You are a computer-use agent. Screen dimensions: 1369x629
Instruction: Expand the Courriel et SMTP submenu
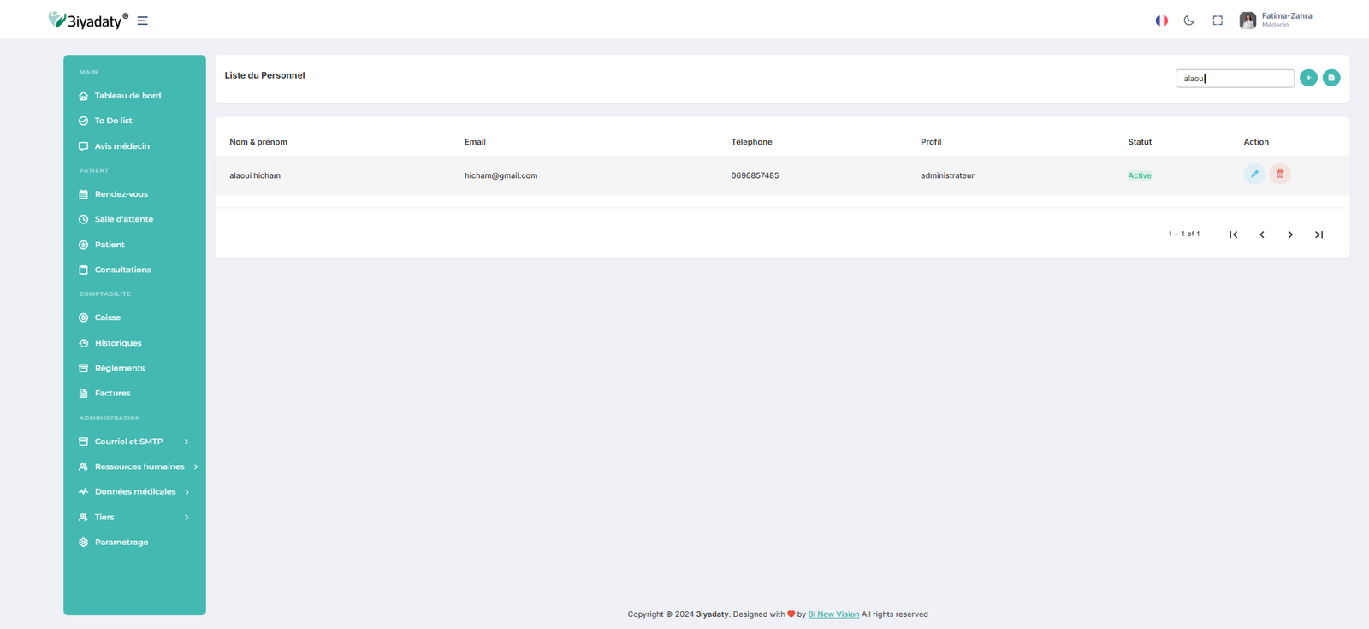(133, 442)
